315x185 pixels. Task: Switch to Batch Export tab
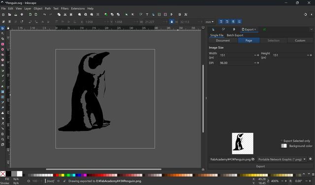point(235,35)
